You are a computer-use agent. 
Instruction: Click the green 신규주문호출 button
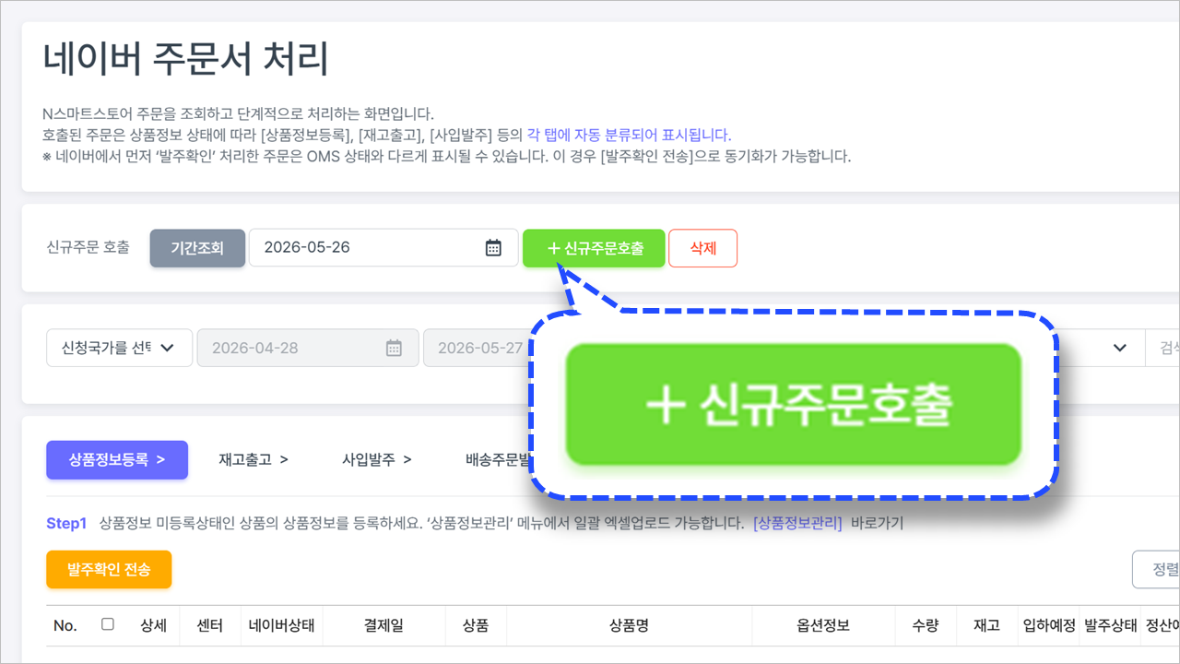(x=594, y=248)
